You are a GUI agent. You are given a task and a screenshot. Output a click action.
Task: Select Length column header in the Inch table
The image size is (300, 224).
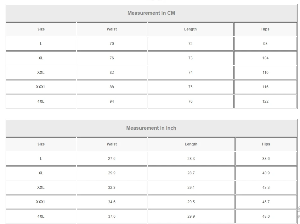[191, 144]
